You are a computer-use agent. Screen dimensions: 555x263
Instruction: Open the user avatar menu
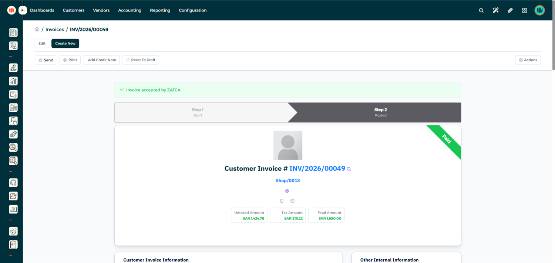539,10
